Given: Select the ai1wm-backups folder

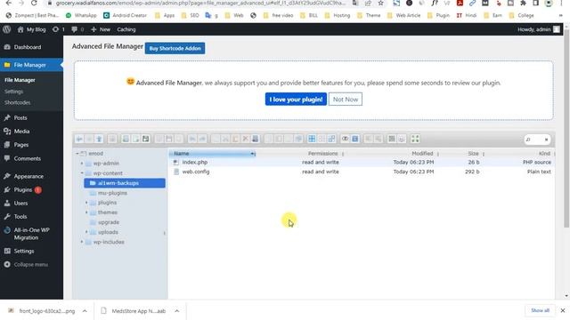Looking at the screenshot, I should (x=125, y=183).
